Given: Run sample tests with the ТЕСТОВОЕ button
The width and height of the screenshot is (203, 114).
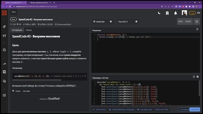Looking at the screenshot, I should pyautogui.click(x=184, y=110).
